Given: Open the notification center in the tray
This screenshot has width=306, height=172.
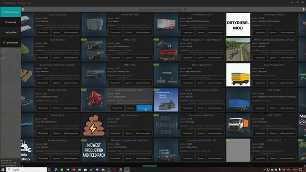Looking at the screenshot, I should (301, 170).
